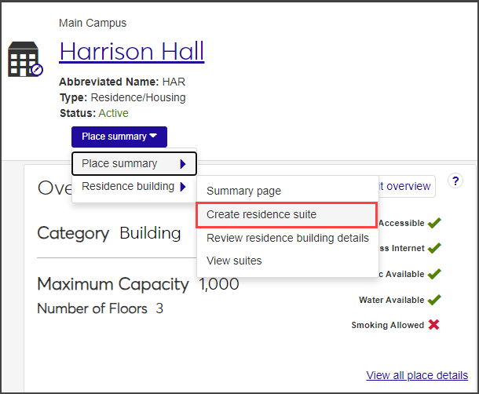Follow the View all place details link
479x394 pixels.
pyautogui.click(x=417, y=375)
